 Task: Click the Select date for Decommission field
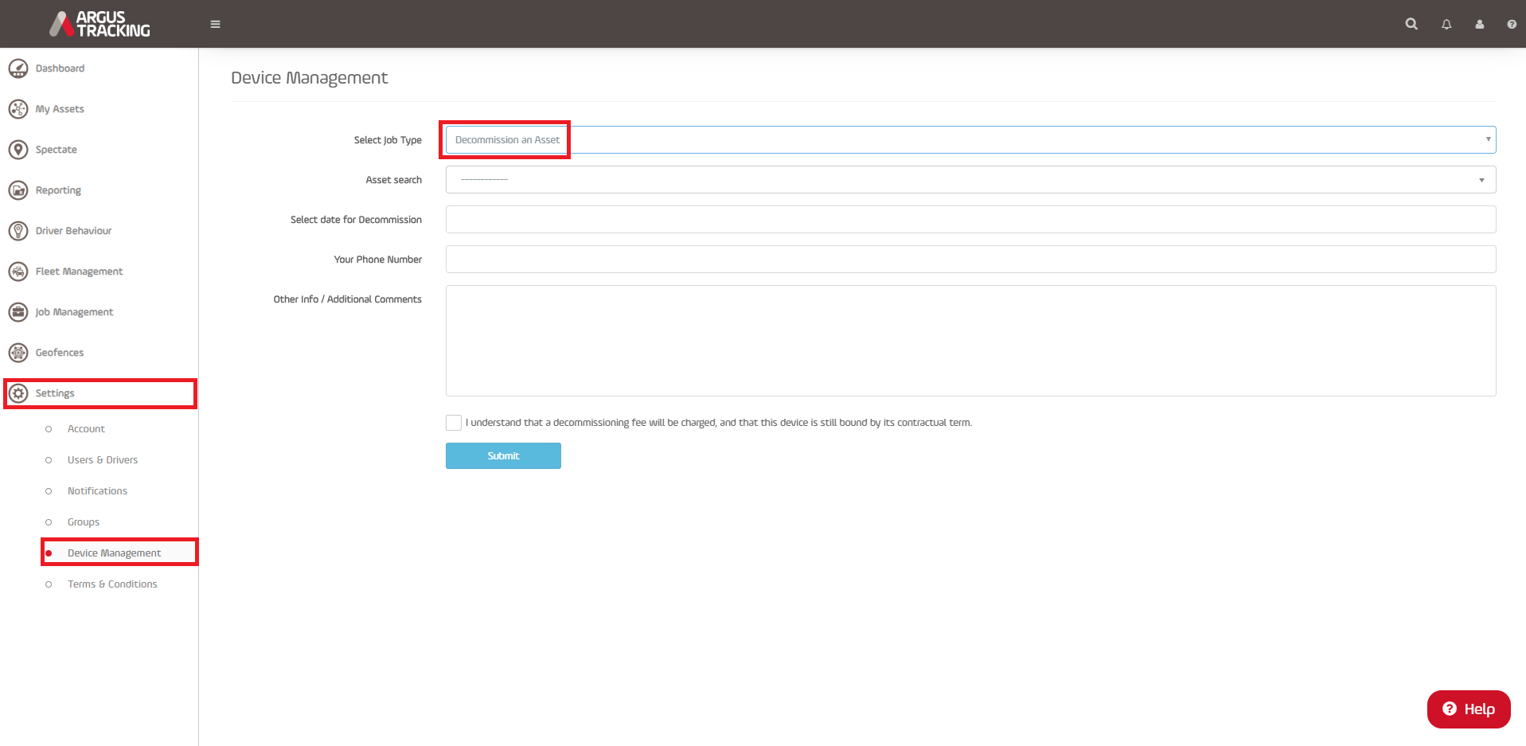click(x=970, y=219)
